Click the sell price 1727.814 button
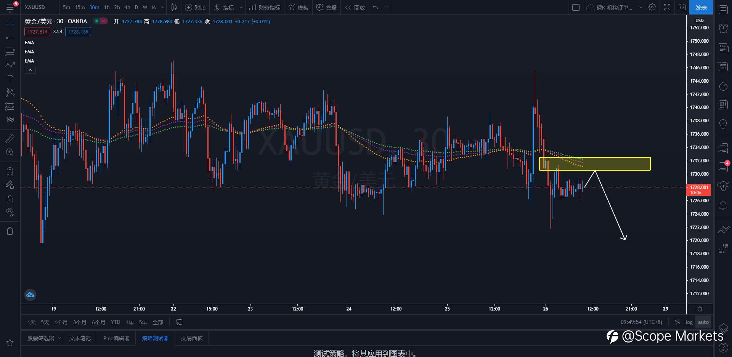 coord(37,32)
